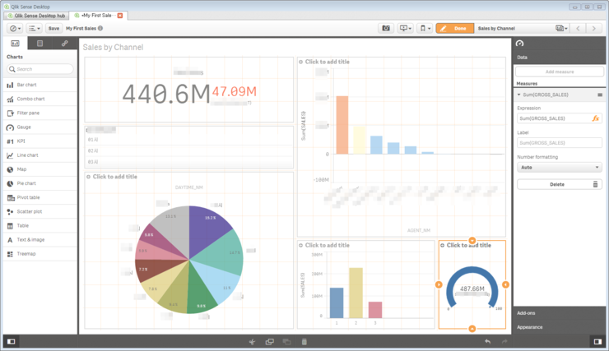Select Pivot table from the list
This screenshot has width=609, height=351.
(x=40, y=197)
